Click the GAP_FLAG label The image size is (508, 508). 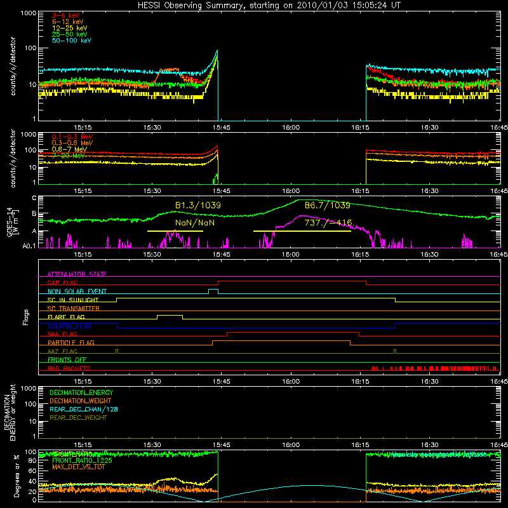click(x=62, y=283)
